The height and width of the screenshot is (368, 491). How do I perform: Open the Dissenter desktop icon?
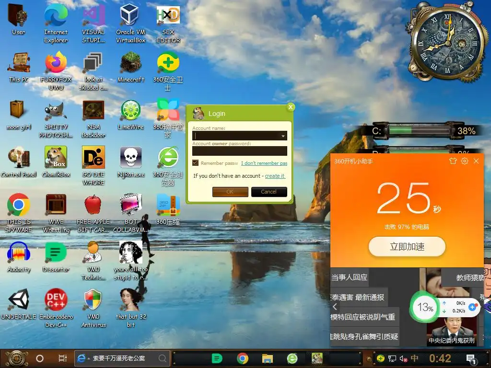(56, 257)
